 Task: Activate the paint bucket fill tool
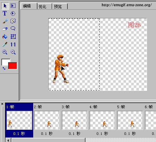point(5,36)
